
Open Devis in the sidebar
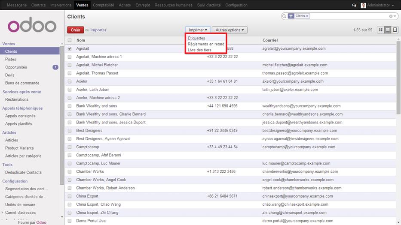point(10,75)
